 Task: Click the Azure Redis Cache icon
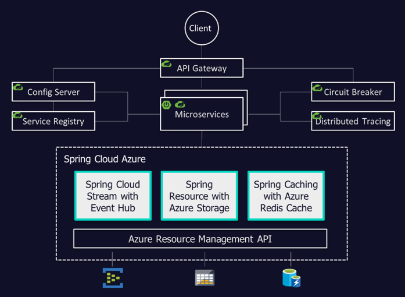coord(291,278)
